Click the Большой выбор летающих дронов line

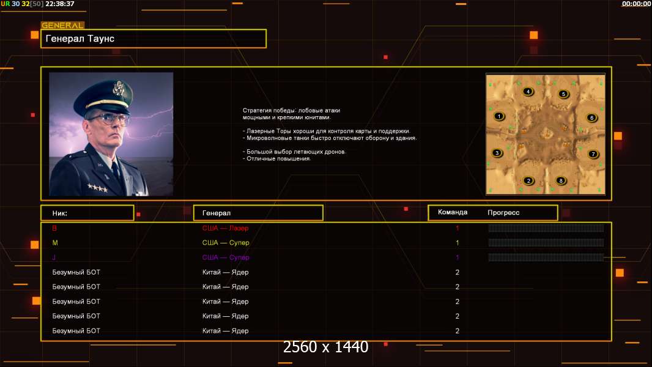point(294,152)
